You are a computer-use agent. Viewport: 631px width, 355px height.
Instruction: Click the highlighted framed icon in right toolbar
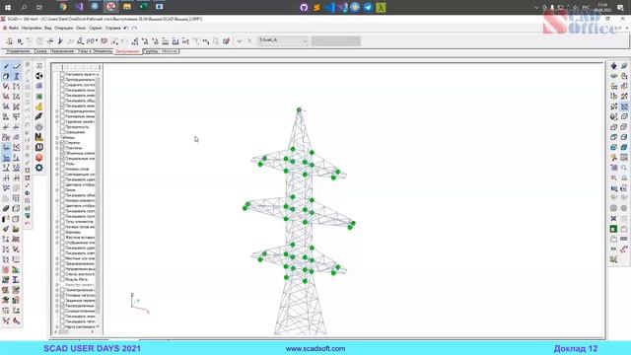tap(624, 106)
